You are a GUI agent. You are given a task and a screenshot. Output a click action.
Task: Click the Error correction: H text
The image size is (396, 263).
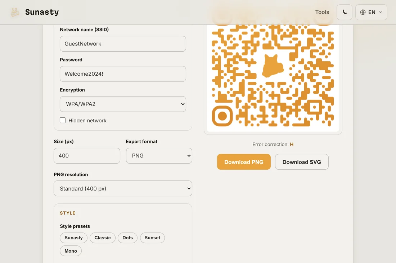[273, 145]
